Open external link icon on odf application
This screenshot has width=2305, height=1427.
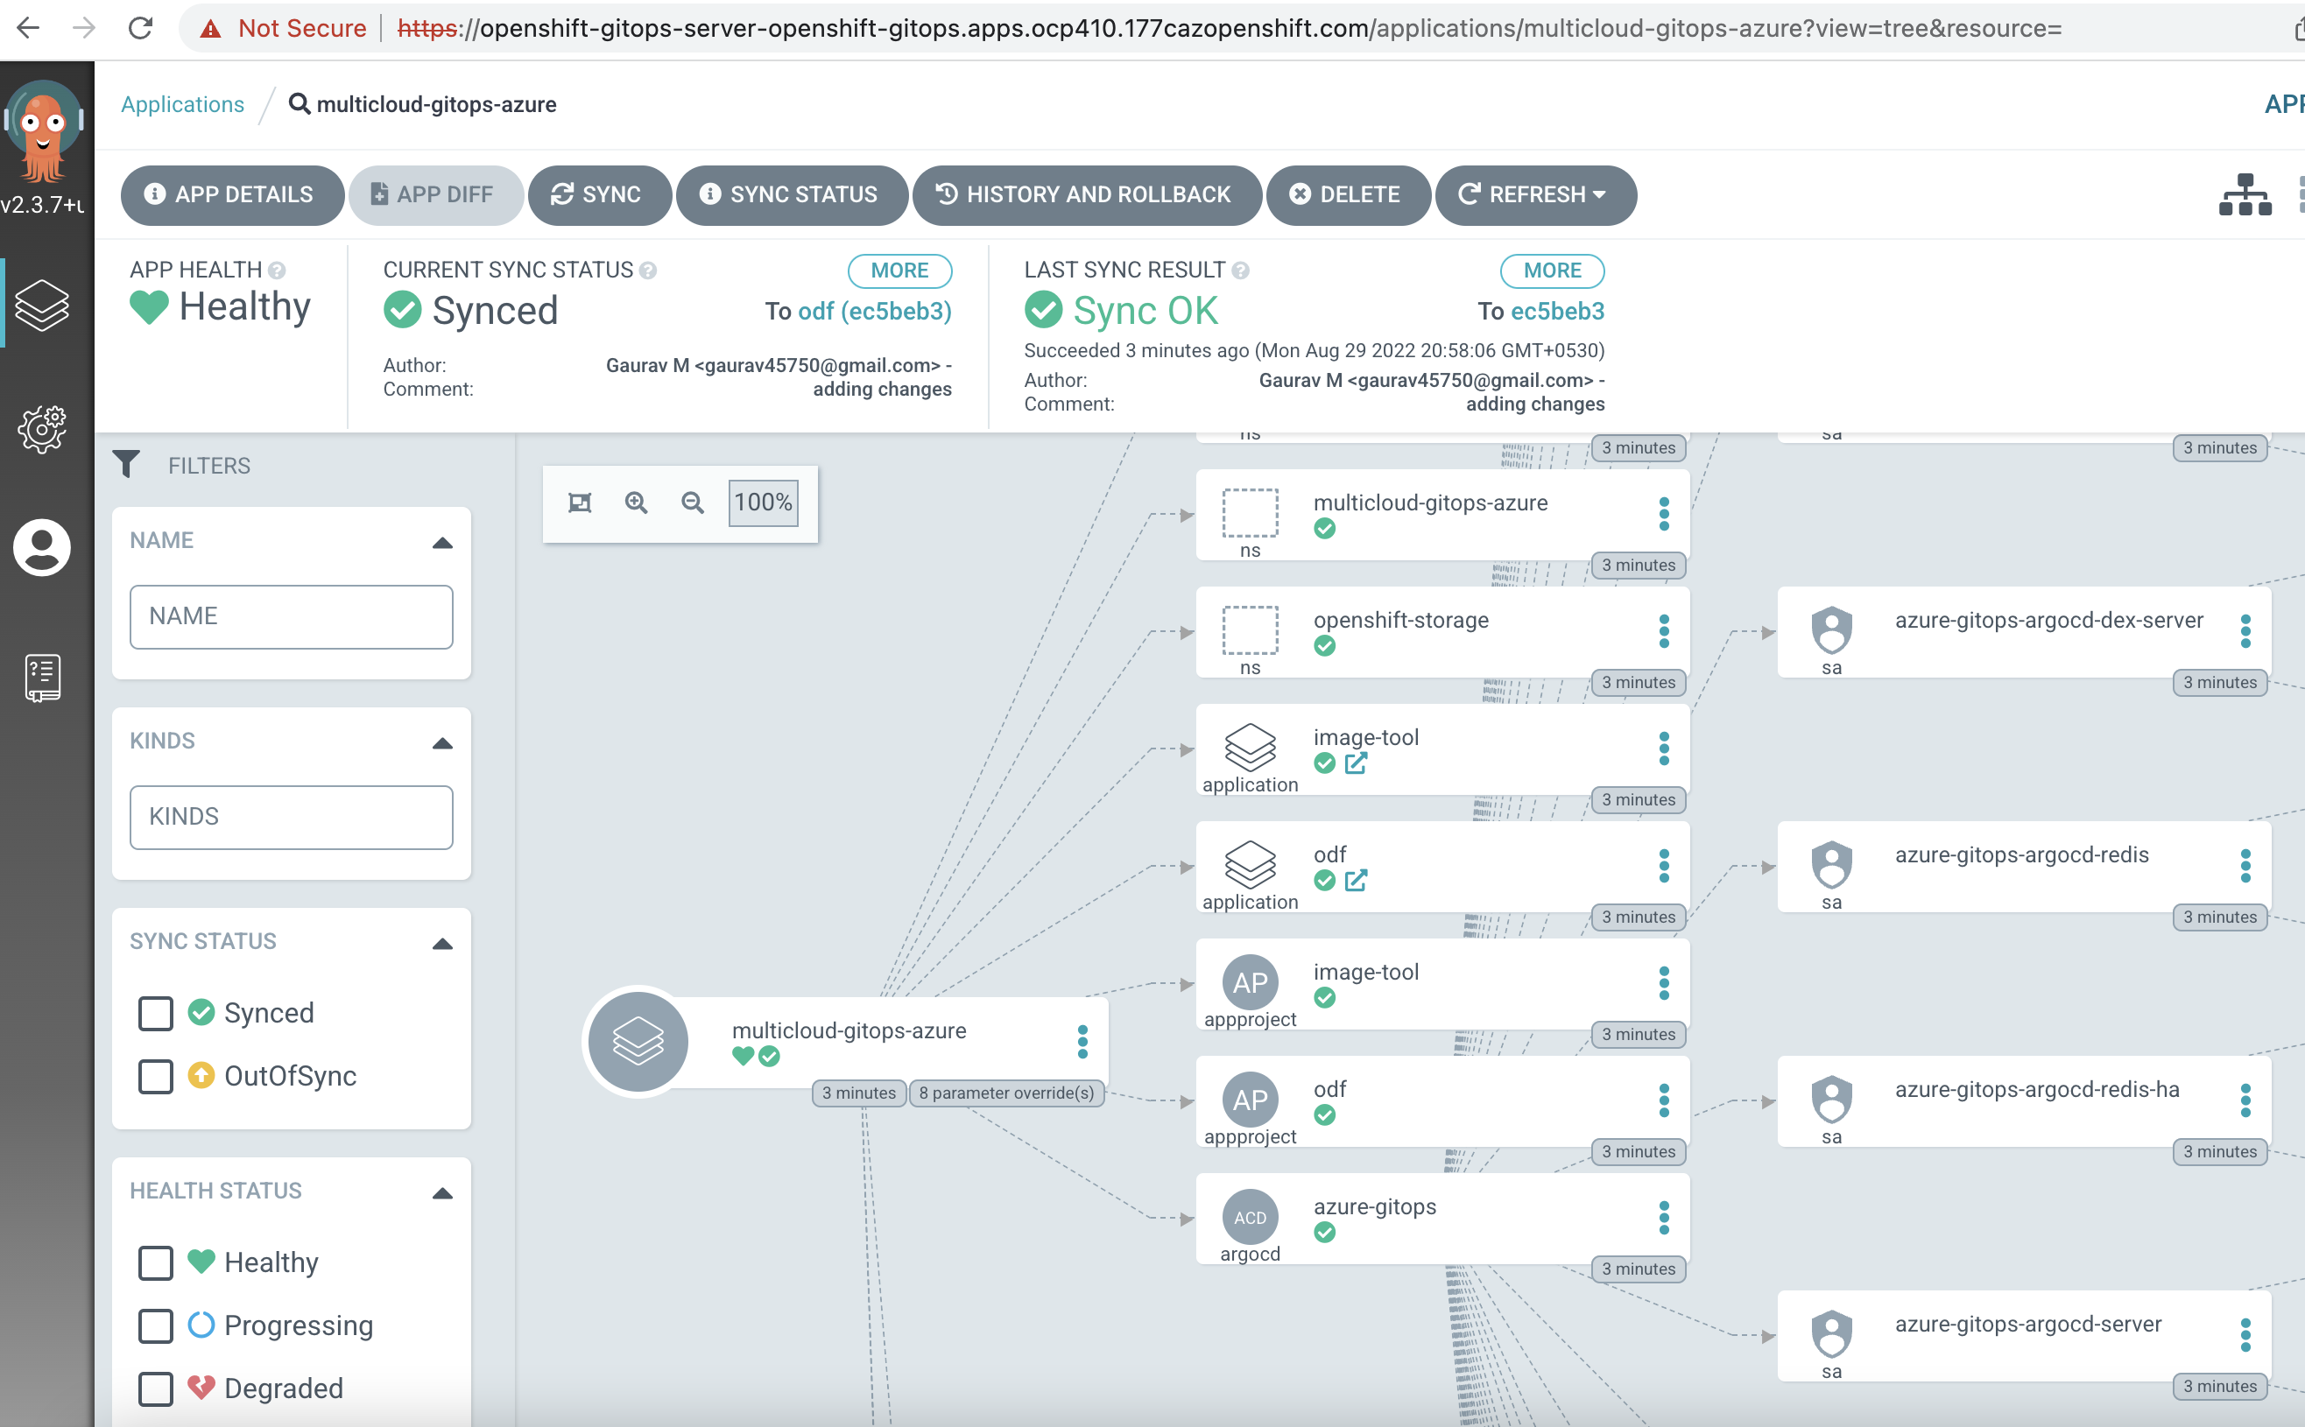pyautogui.click(x=1356, y=881)
